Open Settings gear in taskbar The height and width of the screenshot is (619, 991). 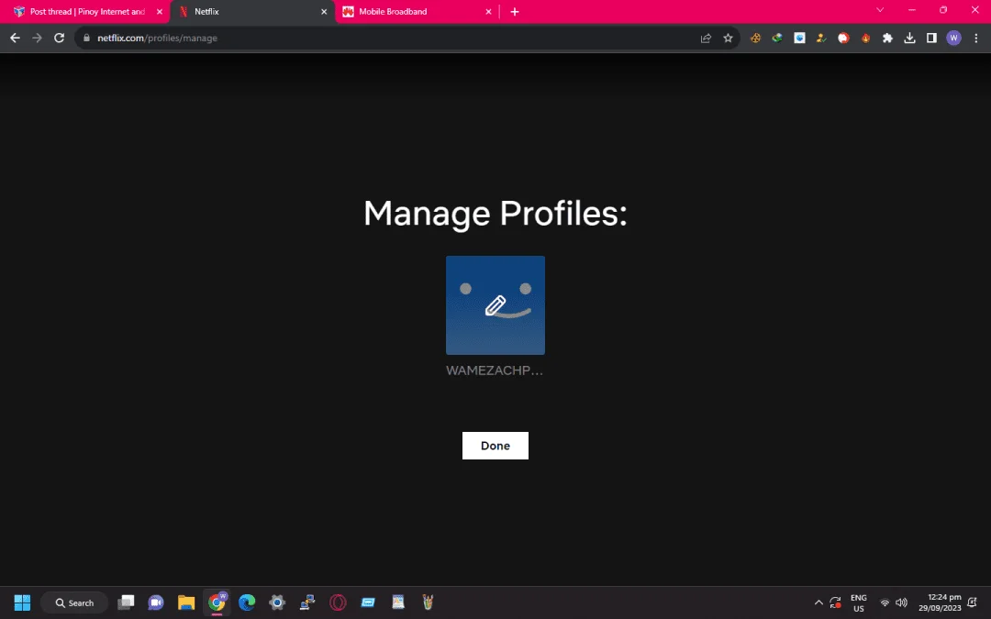[x=277, y=602]
